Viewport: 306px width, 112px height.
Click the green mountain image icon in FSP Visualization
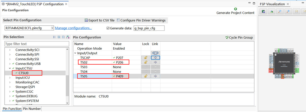[271, 12]
